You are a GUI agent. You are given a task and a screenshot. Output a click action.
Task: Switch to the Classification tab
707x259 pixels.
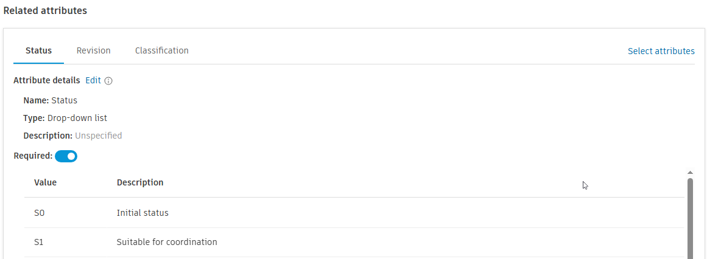[161, 50]
